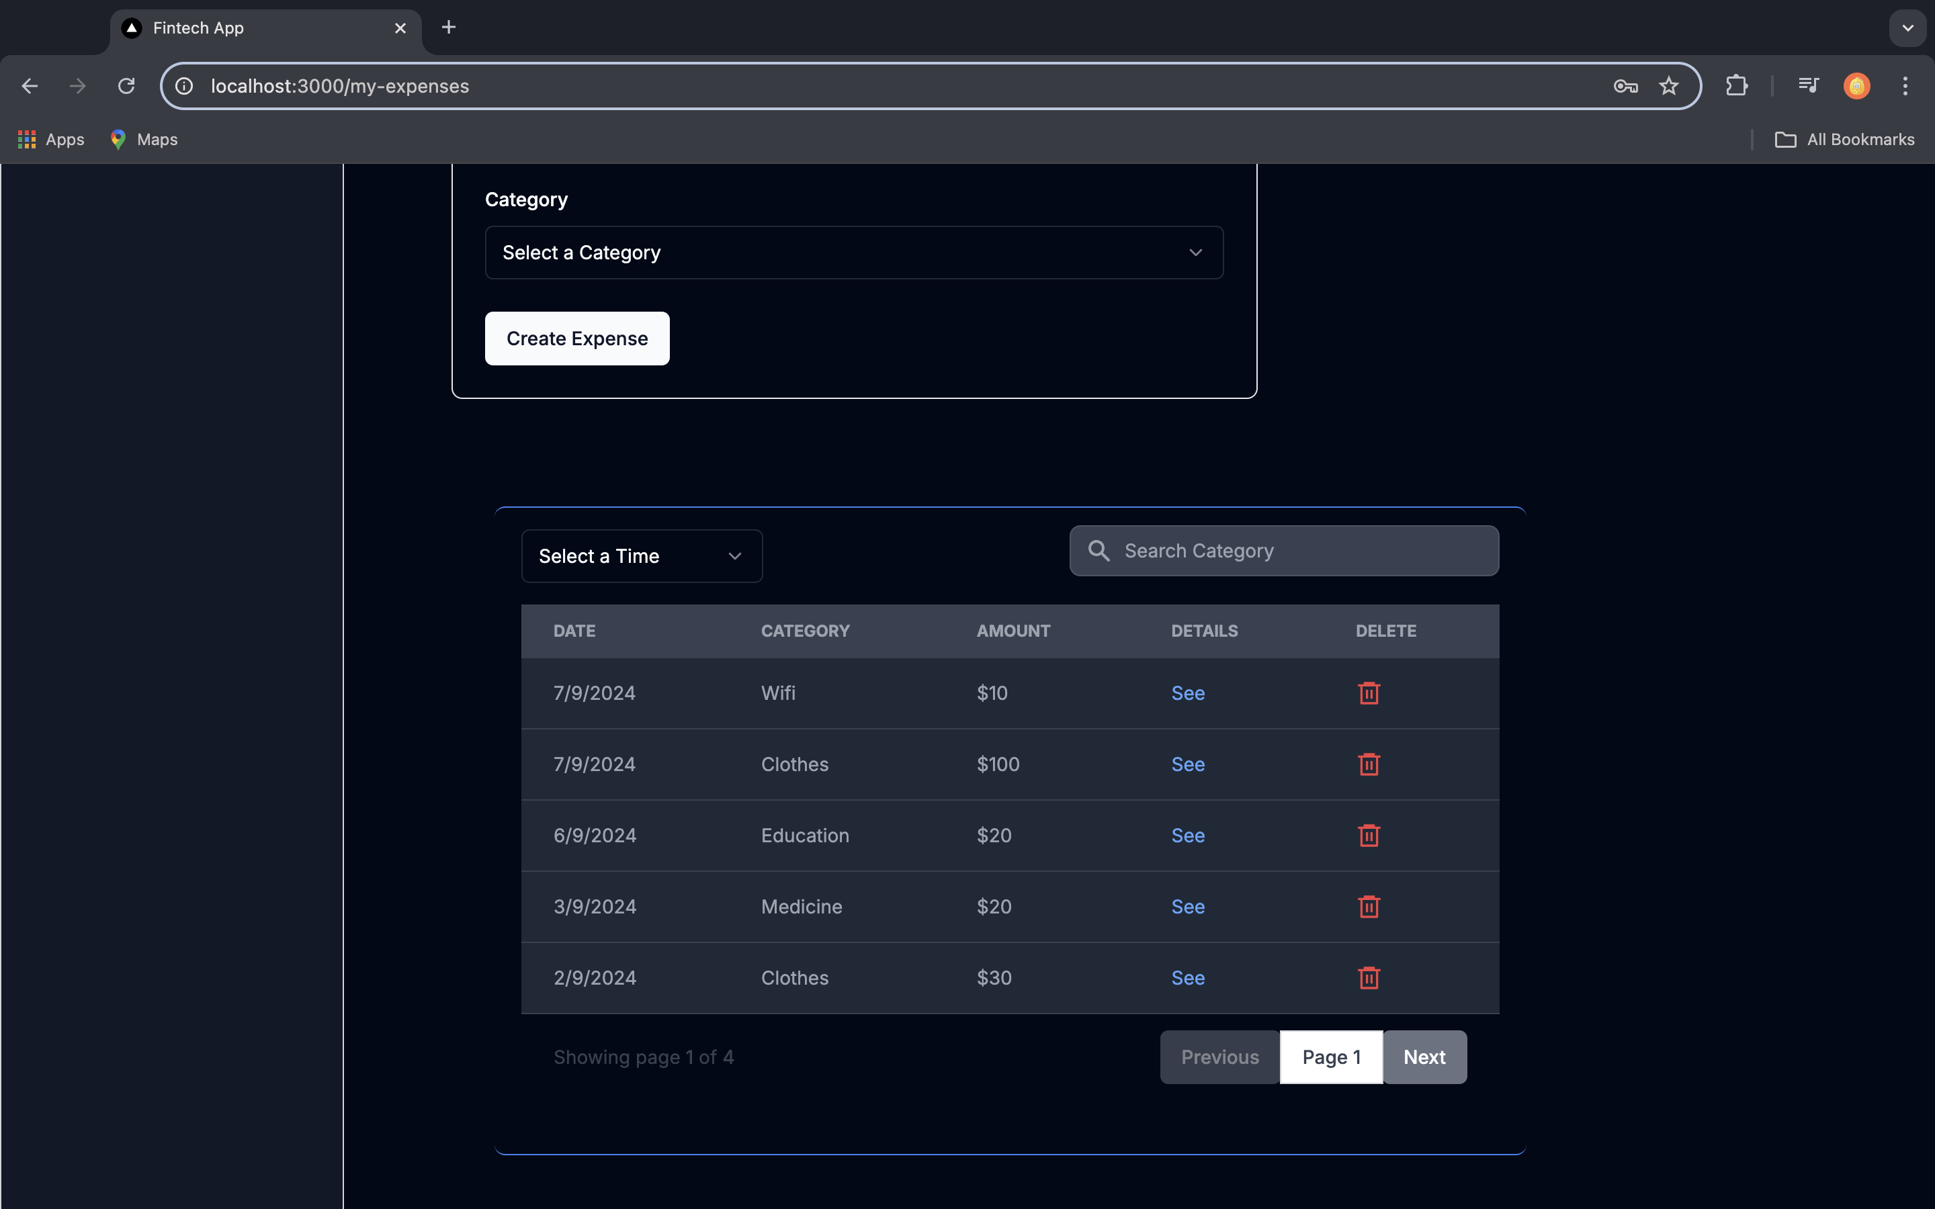Screen dimensions: 1935x1209
Task: Remove the Medicine expense with trash icon
Action: click(x=1368, y=906)
